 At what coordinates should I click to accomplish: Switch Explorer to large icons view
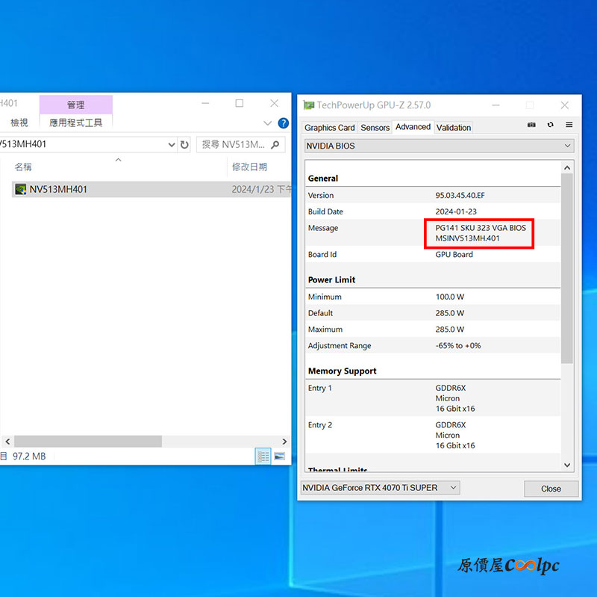pyautogui.click(x=279, y=456)
